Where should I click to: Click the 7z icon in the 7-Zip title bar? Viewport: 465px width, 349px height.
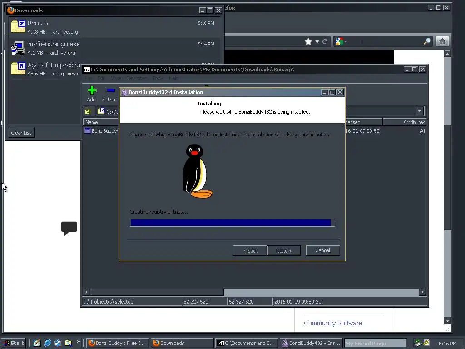tap(87, 70)
